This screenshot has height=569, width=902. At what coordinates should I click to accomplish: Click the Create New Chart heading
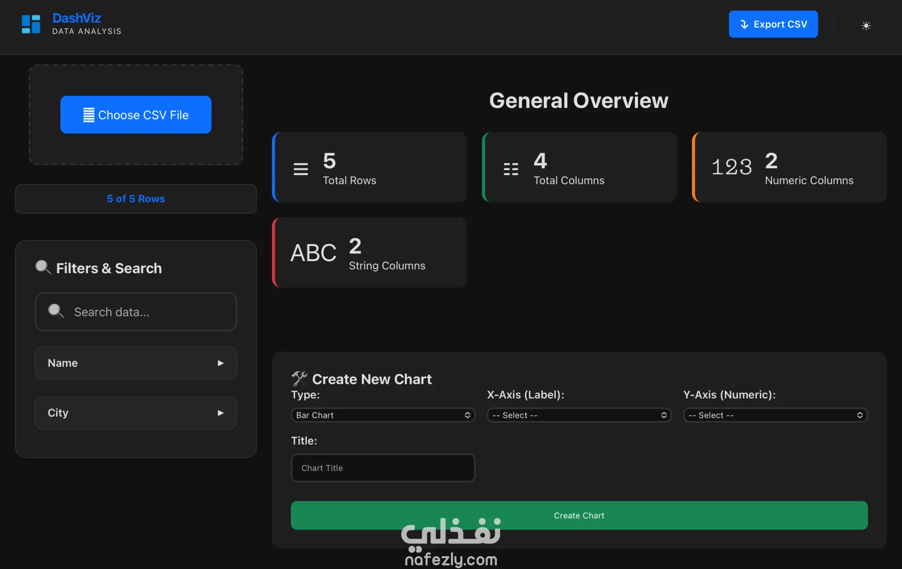(372, 379)
